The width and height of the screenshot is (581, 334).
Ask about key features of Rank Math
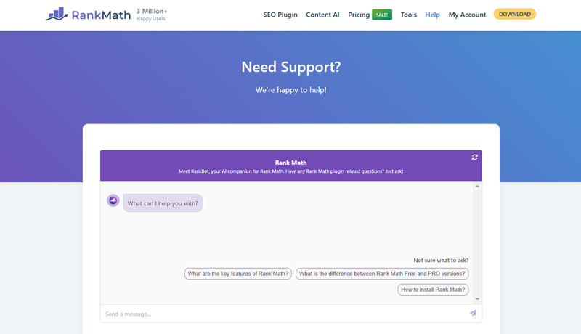[x=238, y=274]
